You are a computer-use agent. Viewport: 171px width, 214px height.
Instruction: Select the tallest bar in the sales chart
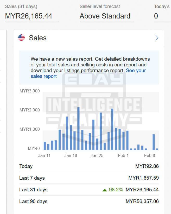click(x=78, y=128)
